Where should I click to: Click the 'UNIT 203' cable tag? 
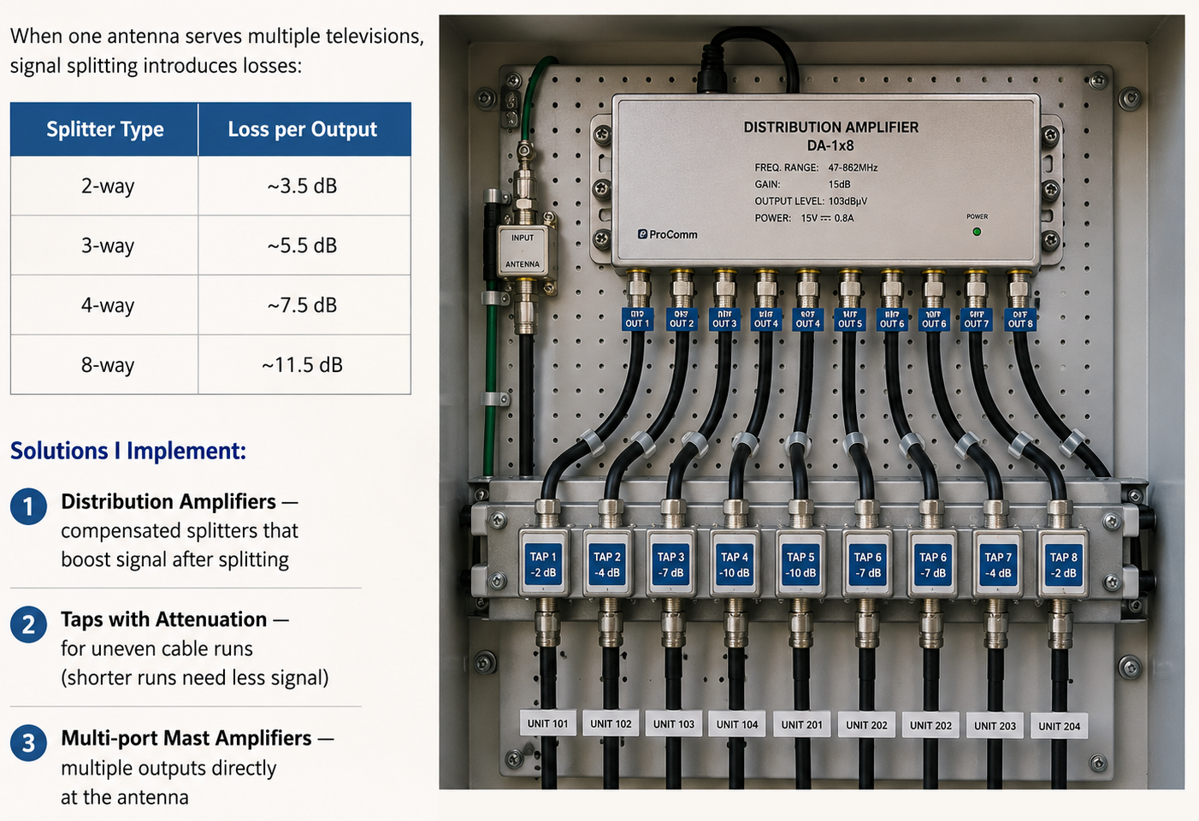[x=995, y=726]
